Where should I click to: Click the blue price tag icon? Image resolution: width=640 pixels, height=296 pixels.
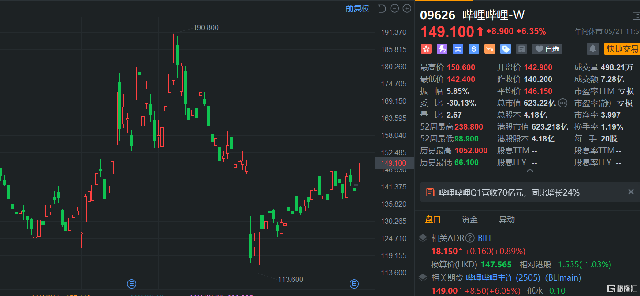(506, 49)
